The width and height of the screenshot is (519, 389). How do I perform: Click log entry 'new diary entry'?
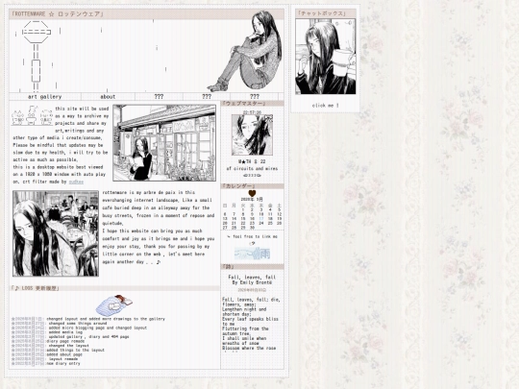(63, 363)
